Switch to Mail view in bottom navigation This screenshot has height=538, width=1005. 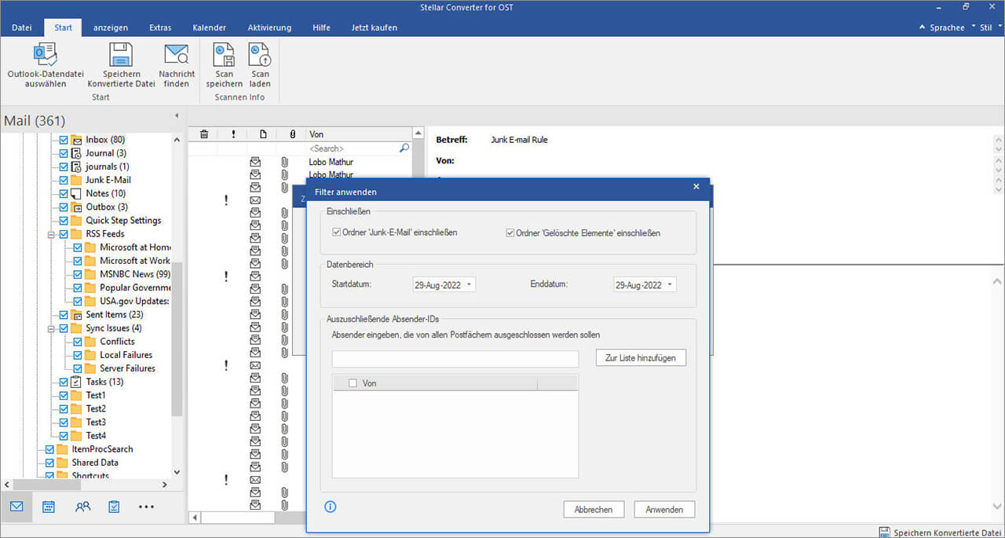pos(16,507)
